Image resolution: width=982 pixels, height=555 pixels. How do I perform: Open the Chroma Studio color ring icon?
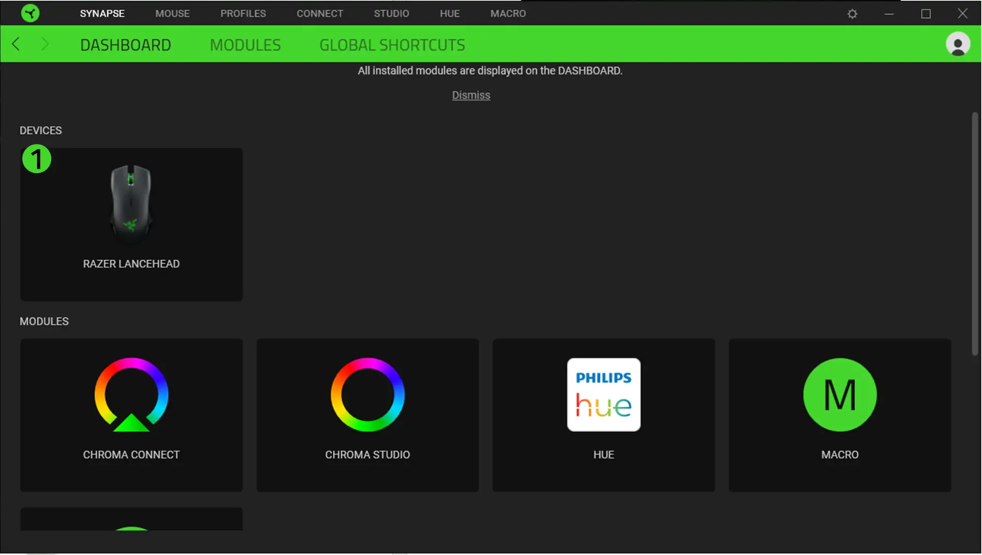(x=368, y=395)
